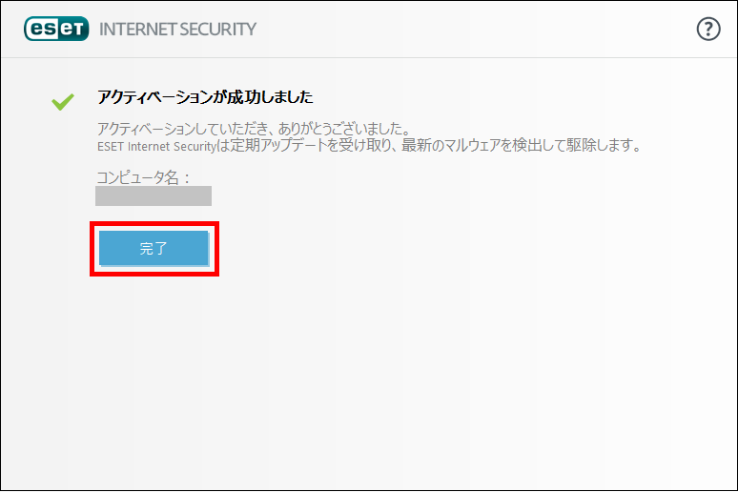The image size is (738, 492).
Task: Click the 'ありがとうございました' phrase
Action: 344,128
